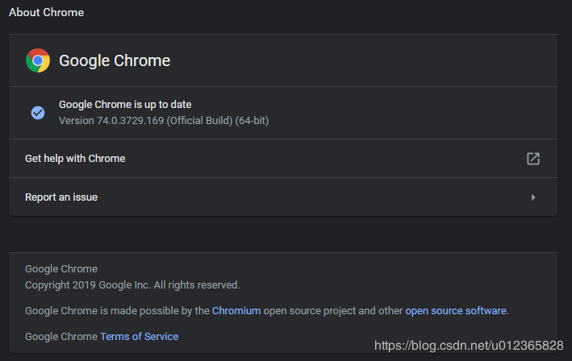Click the About Chrome page heading

(46, 13)
